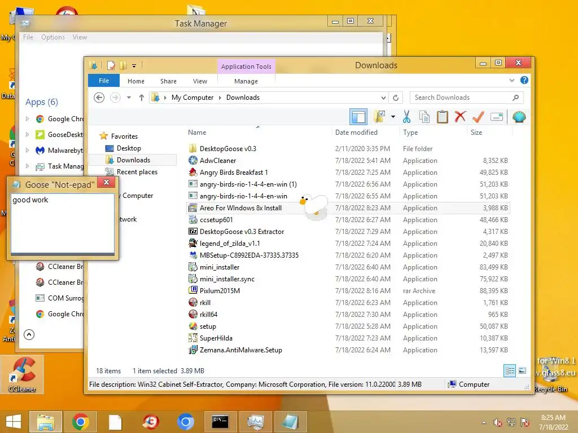Open the address bar history dropdown
The height and width of the screenshot is (433, 578).
point(383,98)
